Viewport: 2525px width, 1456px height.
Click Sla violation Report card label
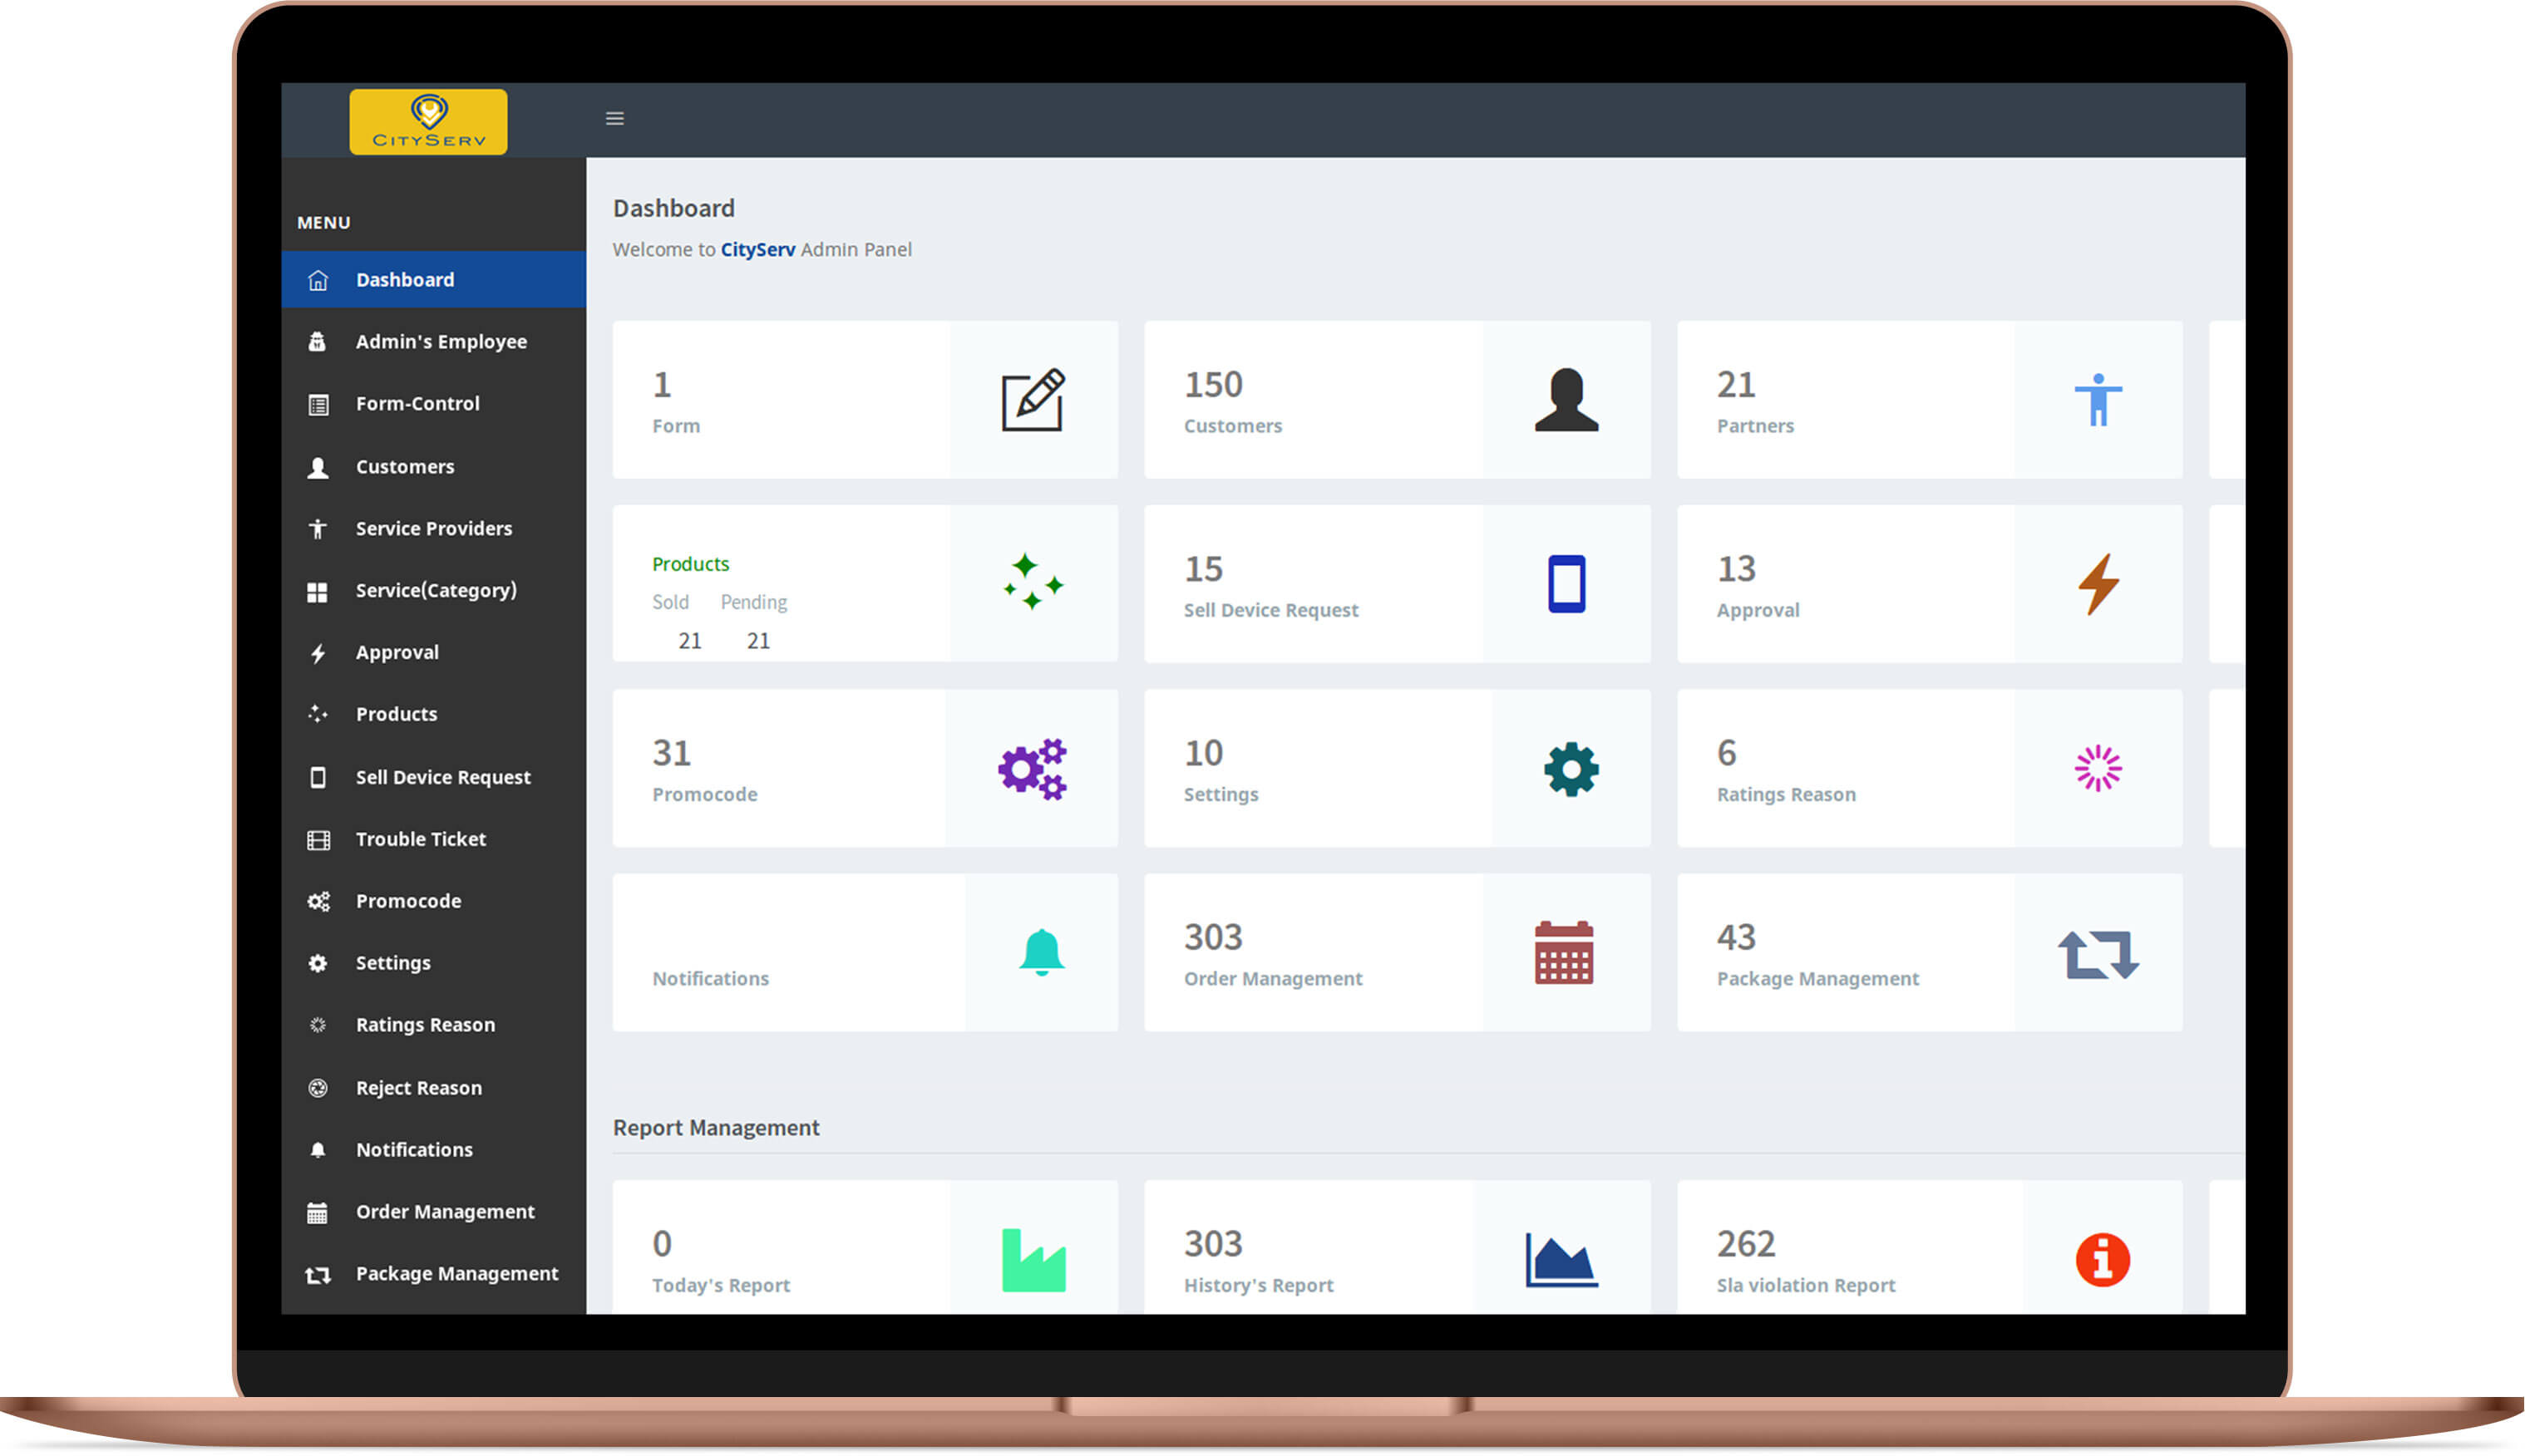[1806, 1286]
